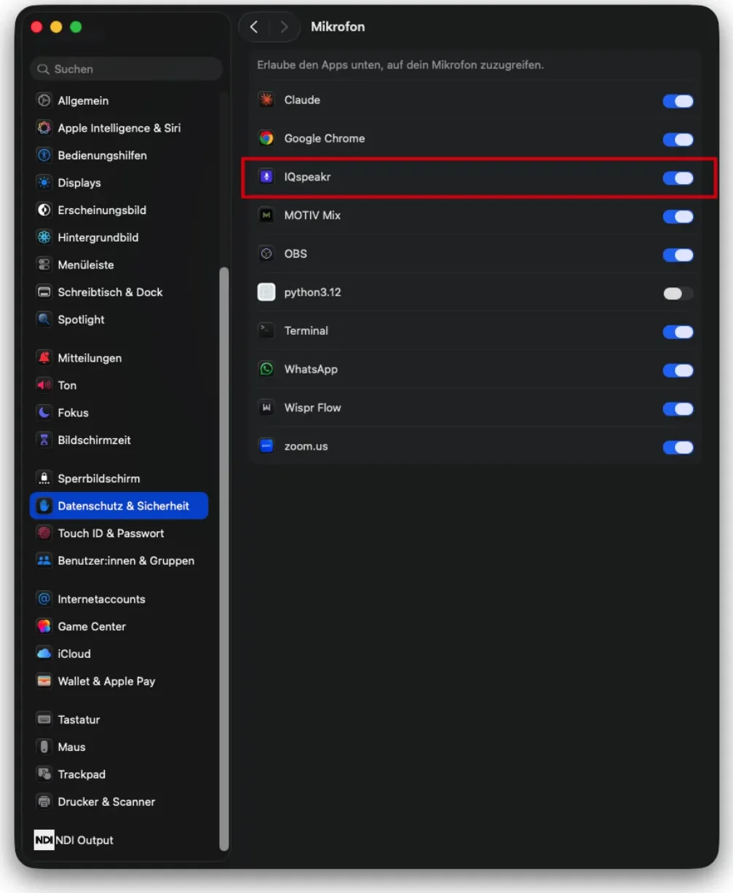Click the zoom.us app icon
This screenshot has height=893, width=733.
click(266, 446)
